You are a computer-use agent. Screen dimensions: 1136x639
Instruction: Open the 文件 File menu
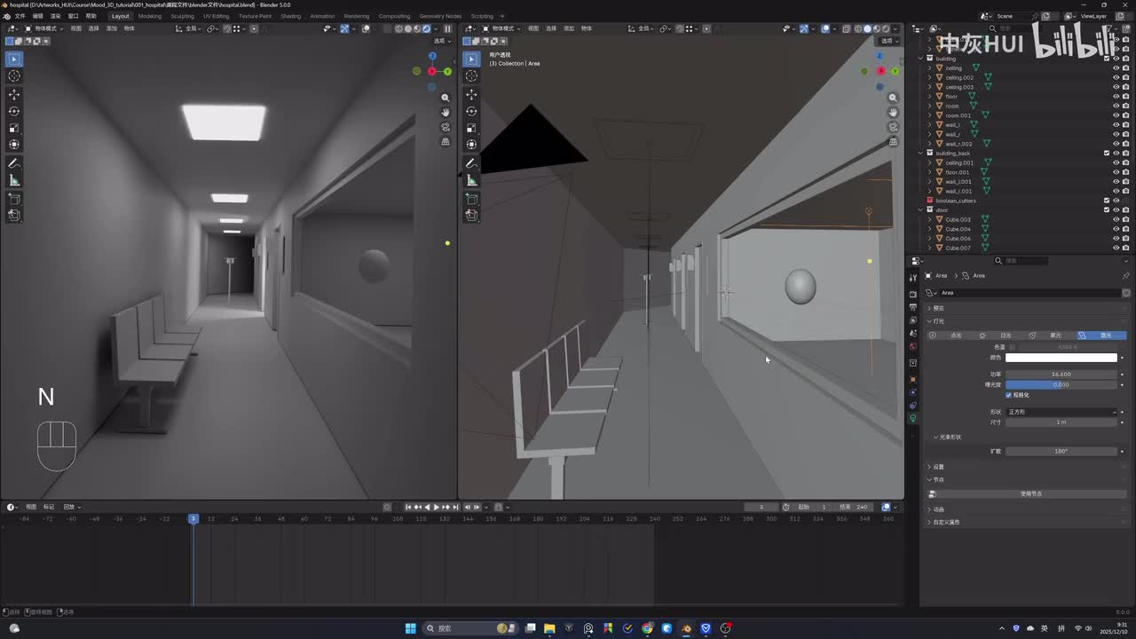(x=20, y=16)
